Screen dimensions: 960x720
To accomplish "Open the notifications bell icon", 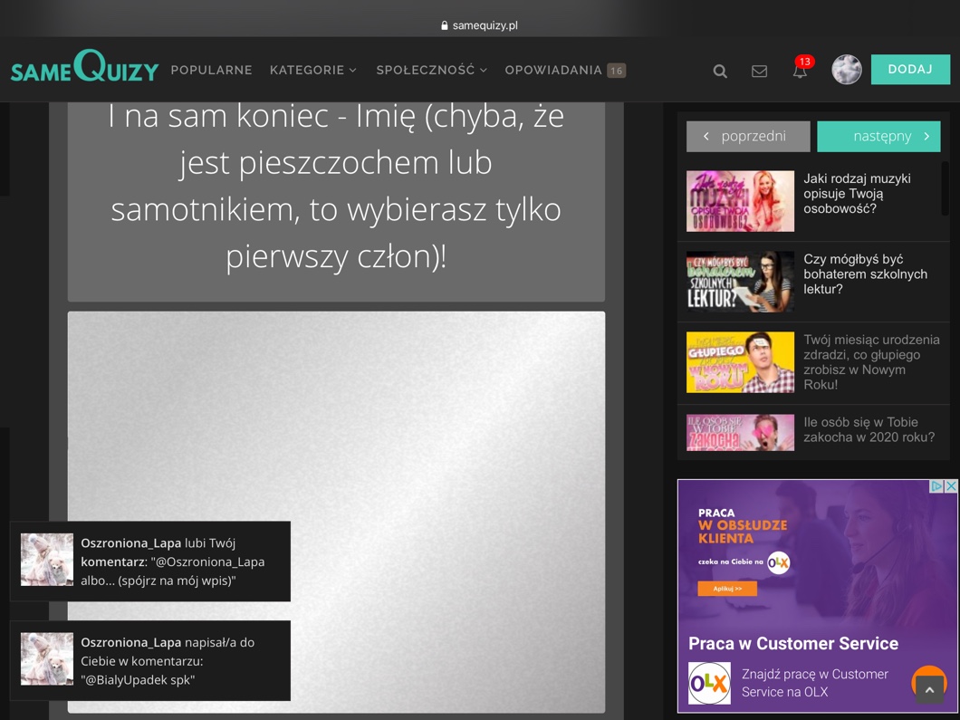I will (x=800, y=71).
